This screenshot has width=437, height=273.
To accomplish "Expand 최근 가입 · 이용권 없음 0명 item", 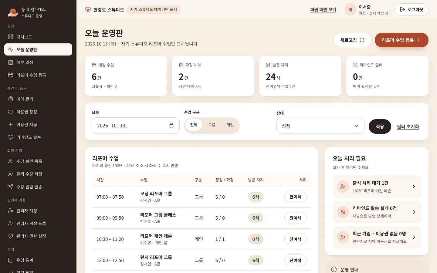I will pos(377,237).
